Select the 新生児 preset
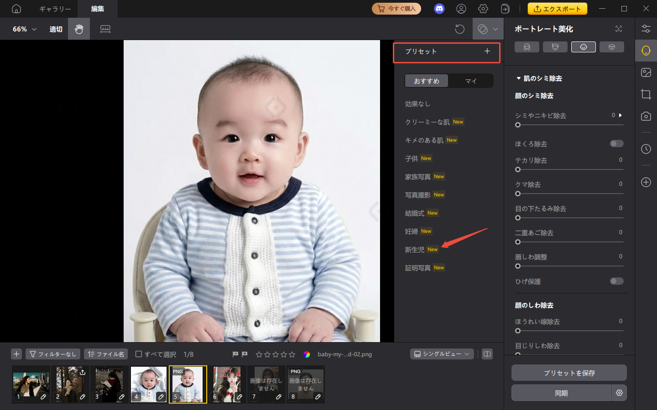 pos(415,249)
